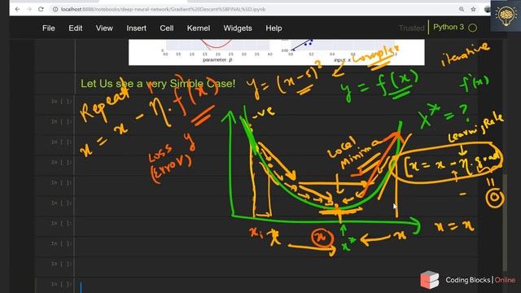The height and width of the screenshot is (293, 521).
Task: View site information icon beside localhost URL
Action: click(55, 9)
